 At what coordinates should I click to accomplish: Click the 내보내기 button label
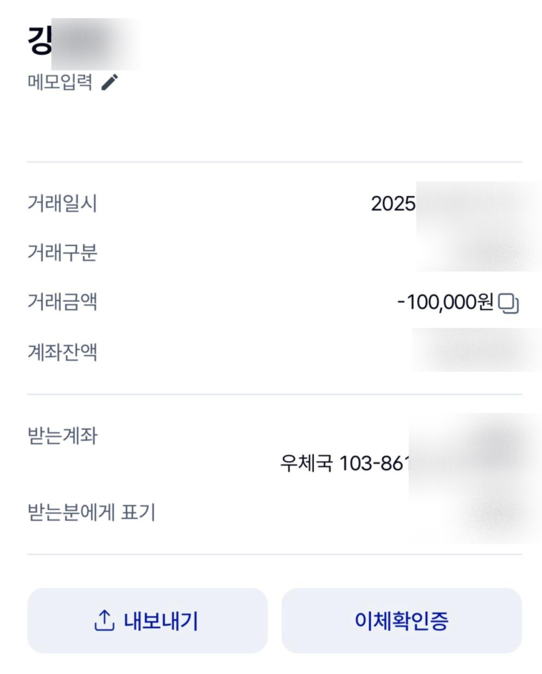[x=161, y=621]
